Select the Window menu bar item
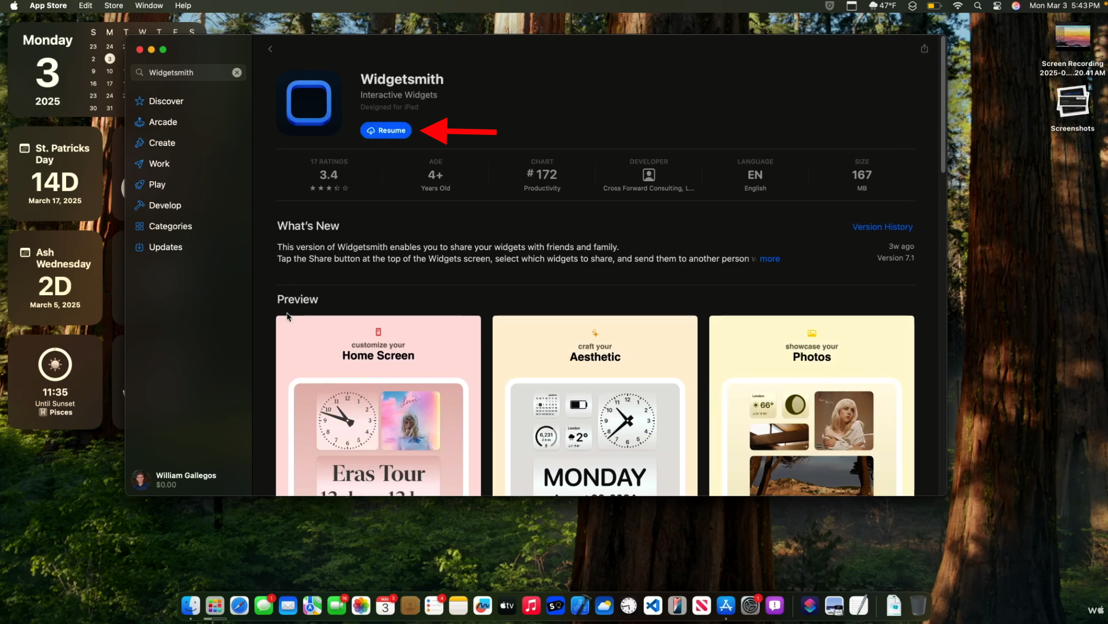1108x624 pixels. click(148, 6)
